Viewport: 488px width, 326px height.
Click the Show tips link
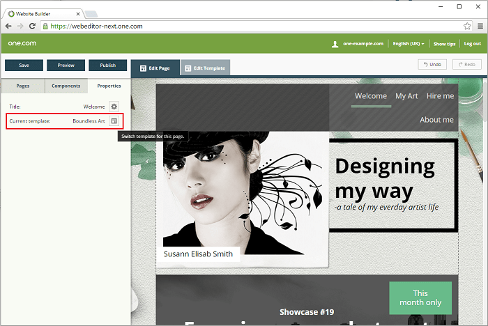click(444, 44)
